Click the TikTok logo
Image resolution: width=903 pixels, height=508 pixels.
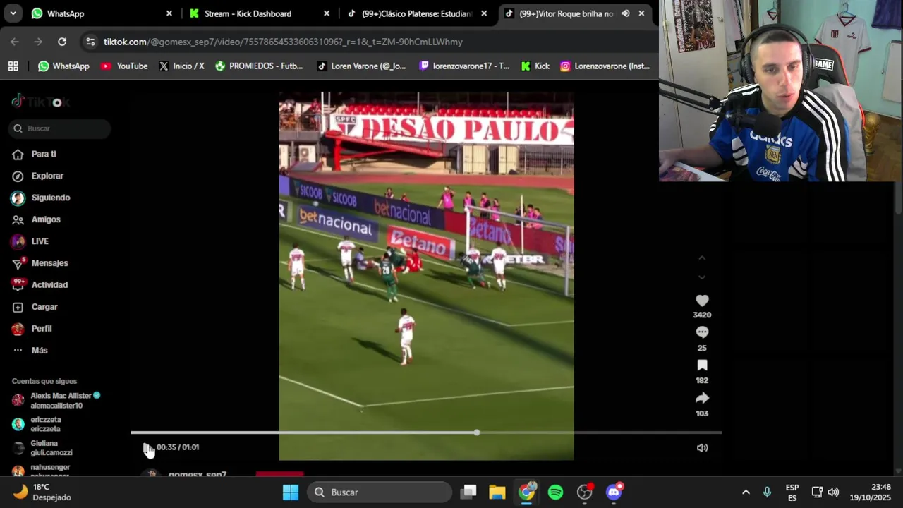point(41,102)
